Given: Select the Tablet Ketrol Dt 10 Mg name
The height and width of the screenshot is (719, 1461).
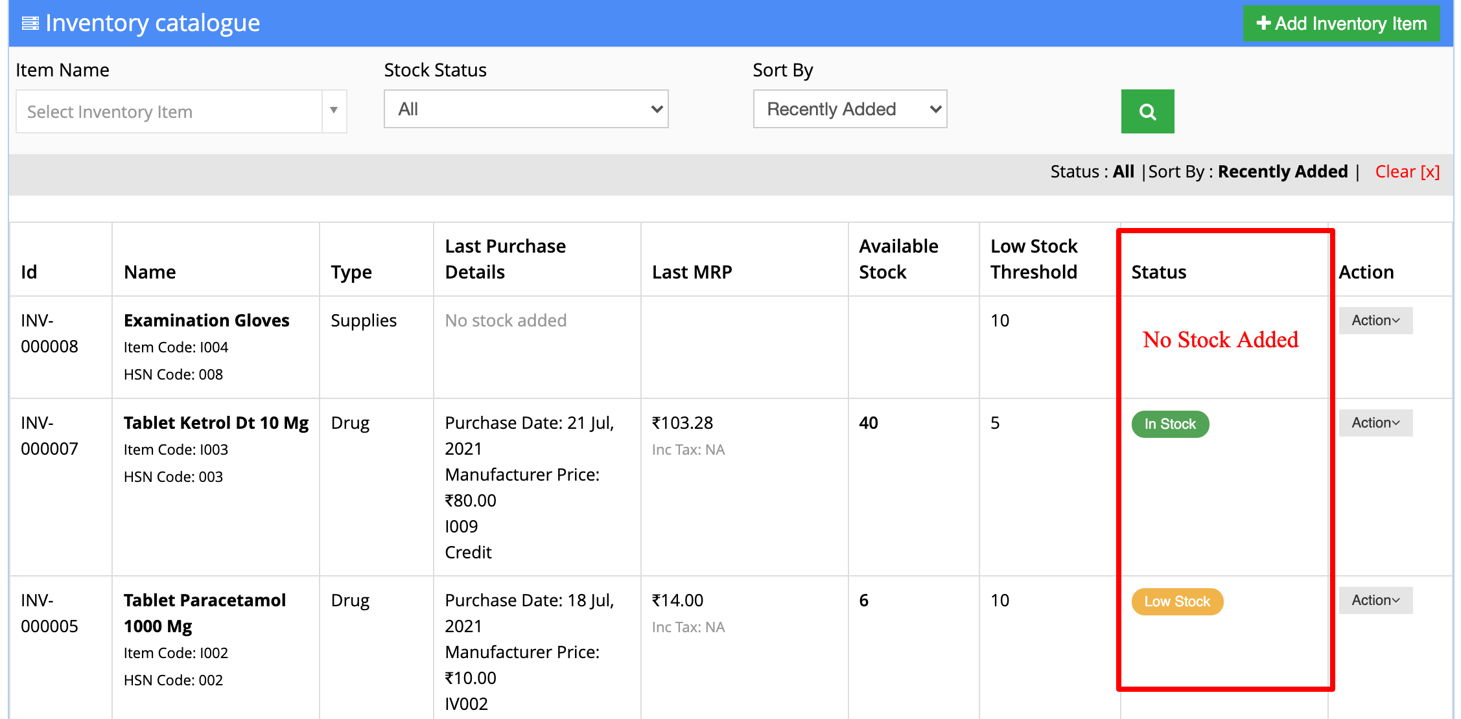Looking at the screenshot, I should pos(216,423).
